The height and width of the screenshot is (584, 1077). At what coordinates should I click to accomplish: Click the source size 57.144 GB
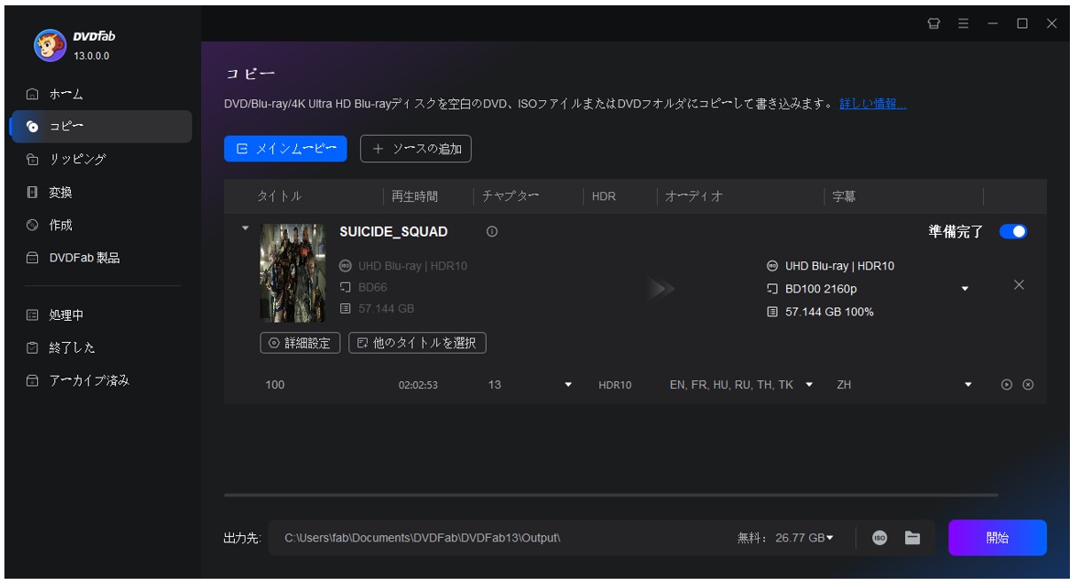click(386, 309)
